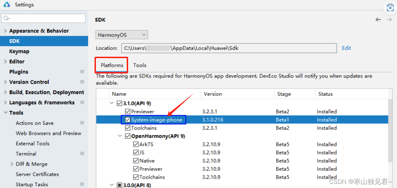The image size is (397, 188).
Task: Toggle the OpenHarmony Toolchains 3.2.10.9 checkbox
Action: pos(136,177)
